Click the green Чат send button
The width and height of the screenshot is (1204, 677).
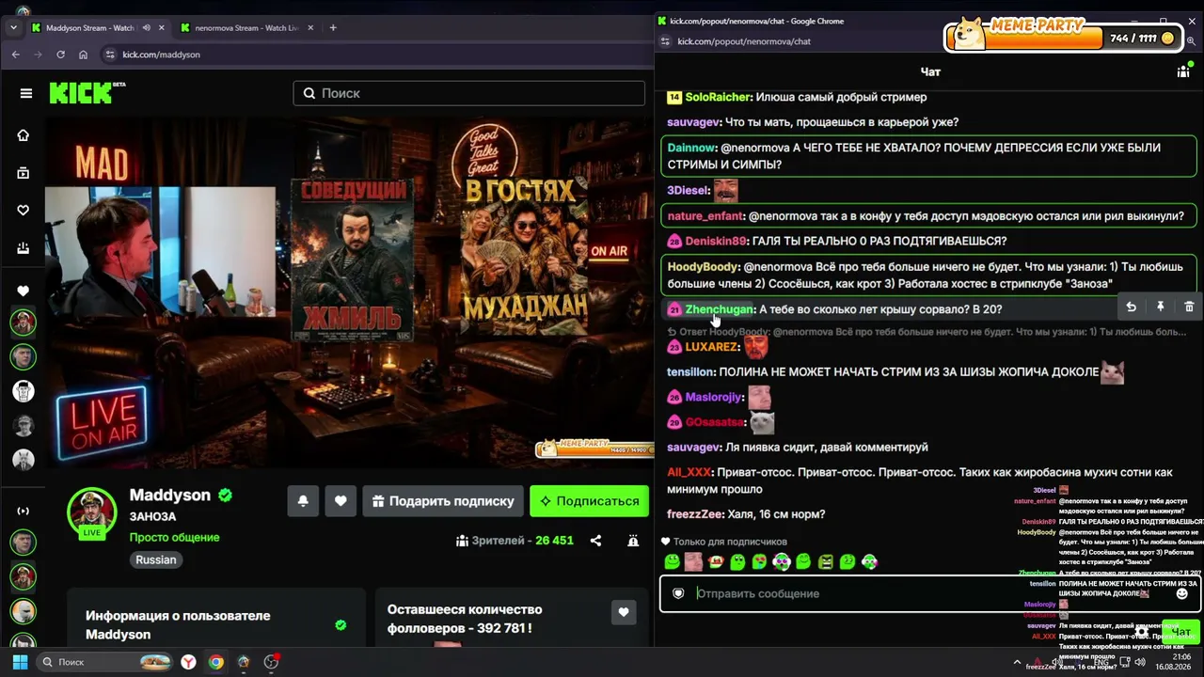click(1180, 632)
